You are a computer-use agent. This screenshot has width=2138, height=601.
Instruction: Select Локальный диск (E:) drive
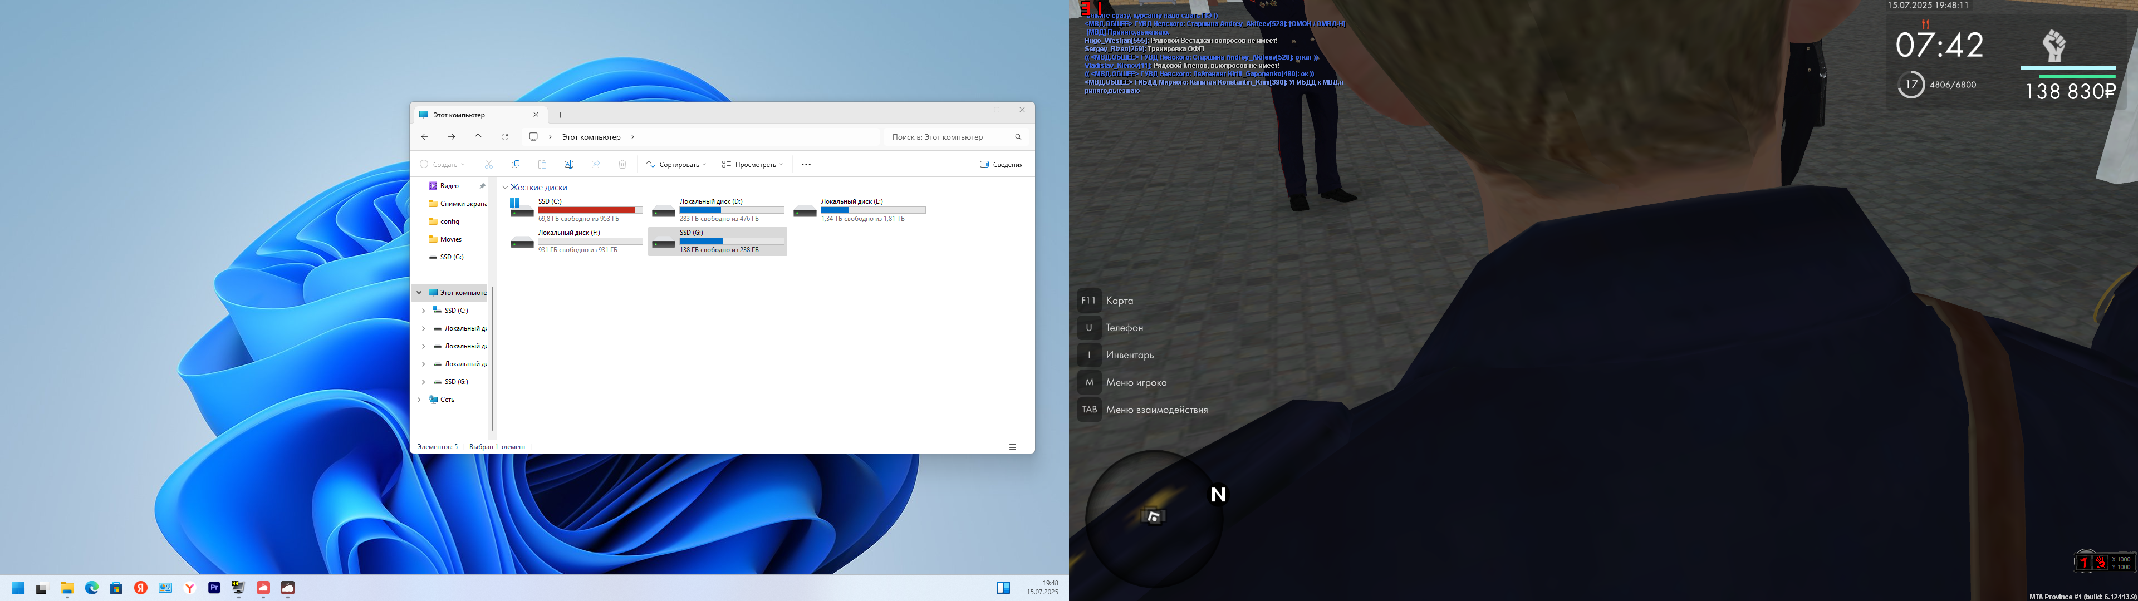[859, 210]
